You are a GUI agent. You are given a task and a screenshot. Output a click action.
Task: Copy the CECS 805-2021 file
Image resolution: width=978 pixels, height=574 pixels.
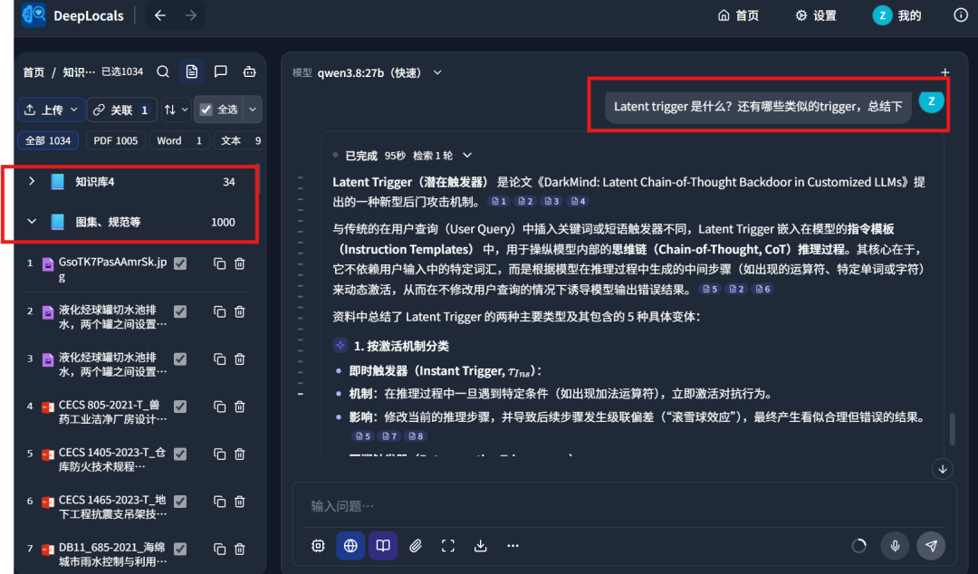tap(219, 407)
